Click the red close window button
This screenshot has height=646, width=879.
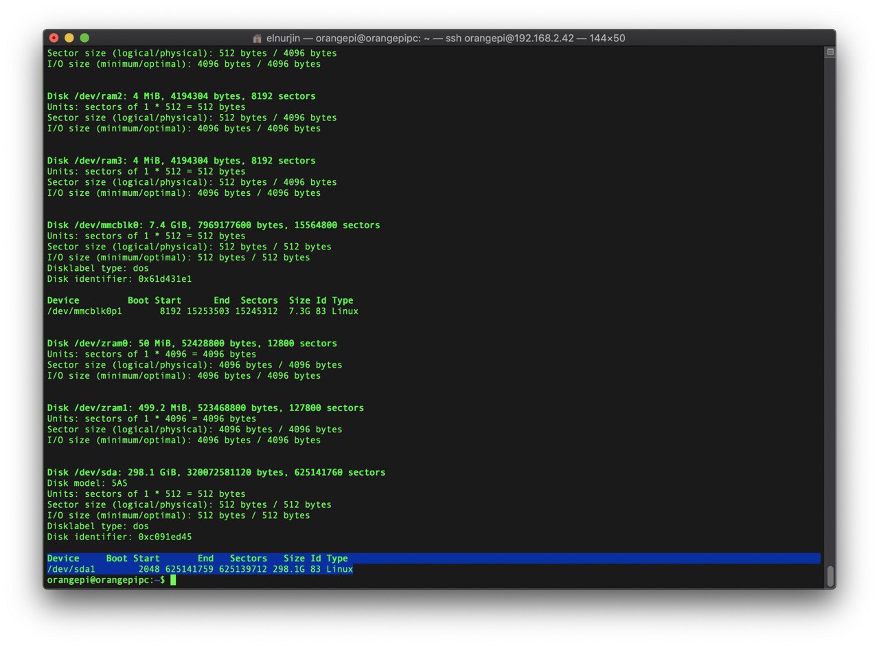pyautogui.click(x=54, y=38)
